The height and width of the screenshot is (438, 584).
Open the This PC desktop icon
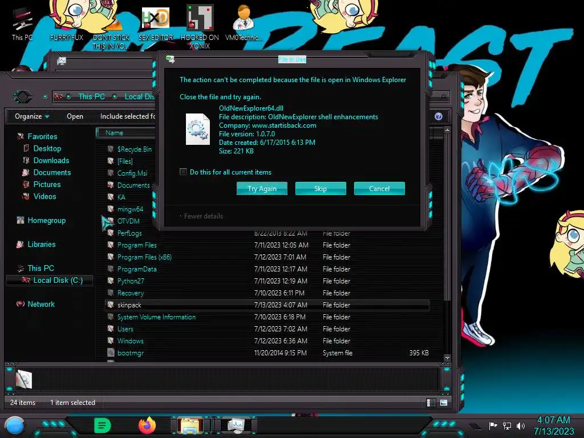(x=22, y=23)
